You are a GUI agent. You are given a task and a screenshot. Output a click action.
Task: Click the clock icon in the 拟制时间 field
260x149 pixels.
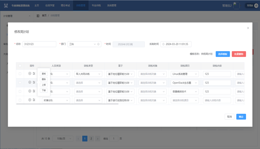pyautogui.click(x=163, y=44)
